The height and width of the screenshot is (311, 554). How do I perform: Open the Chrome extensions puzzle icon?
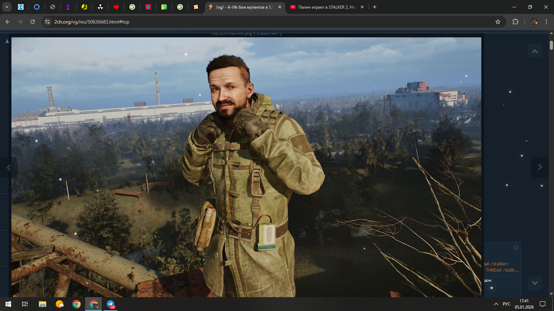click(x=515, y=22)
